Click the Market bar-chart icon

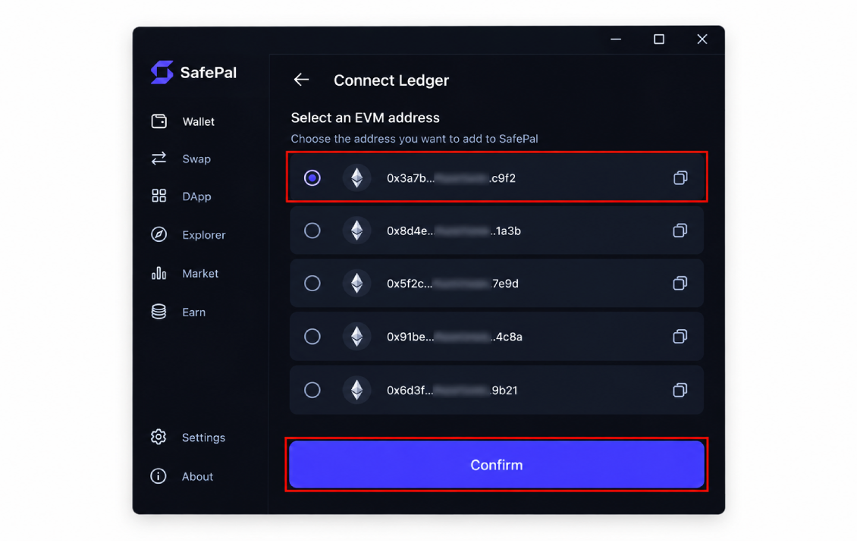click(159, 273)
